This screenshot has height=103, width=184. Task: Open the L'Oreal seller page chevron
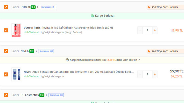[38, 7]
